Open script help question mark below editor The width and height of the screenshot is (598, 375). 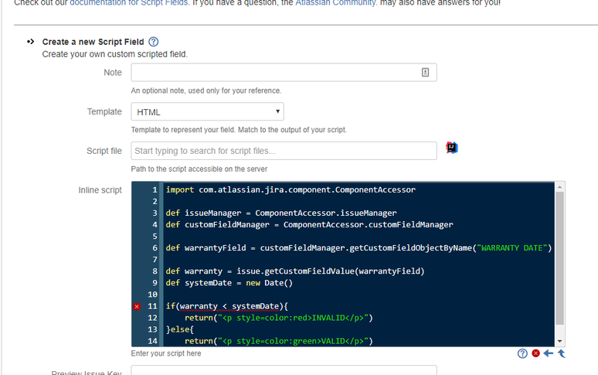point(522,353)
